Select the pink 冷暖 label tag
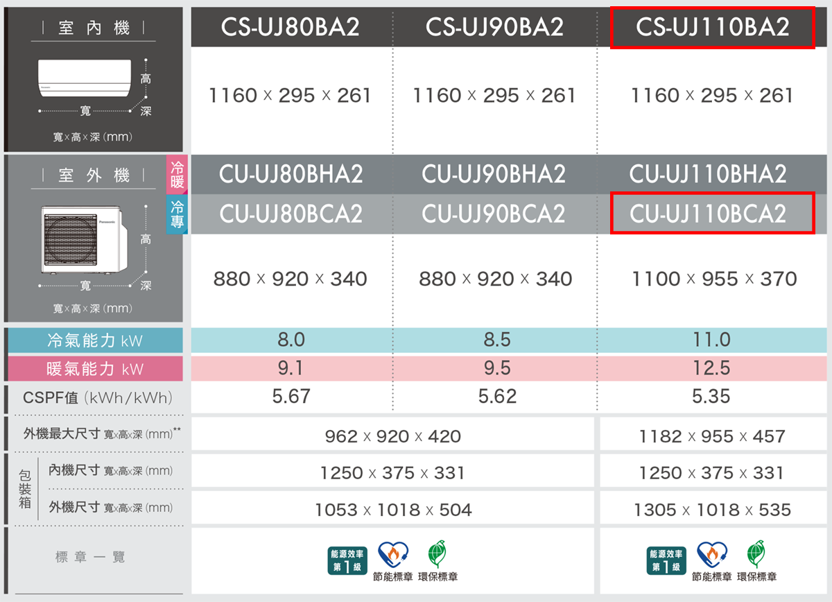The width and height of the screenshot is (832, 602). (177, 174)
